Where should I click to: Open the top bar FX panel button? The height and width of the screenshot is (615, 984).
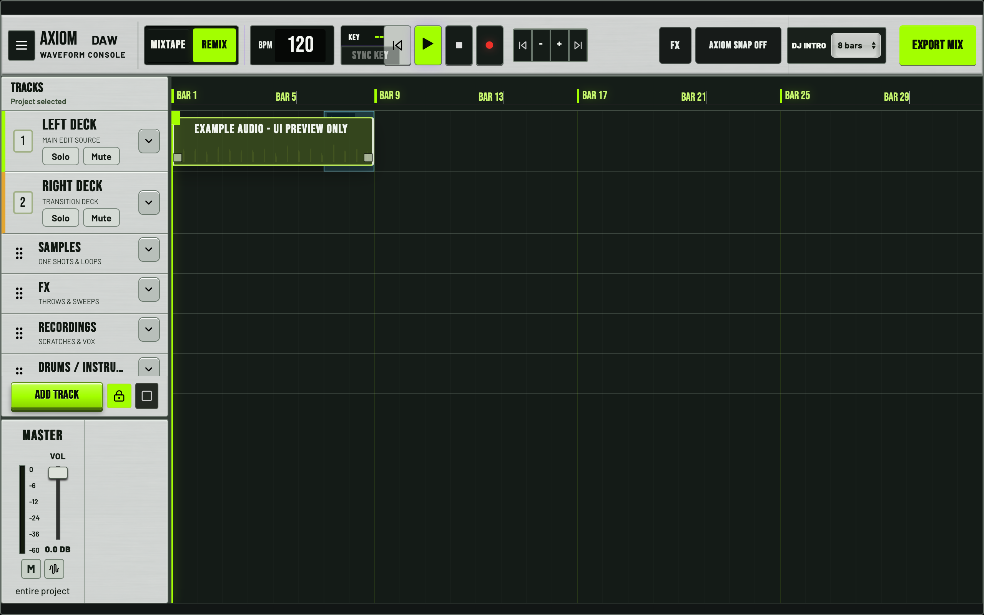675,45
